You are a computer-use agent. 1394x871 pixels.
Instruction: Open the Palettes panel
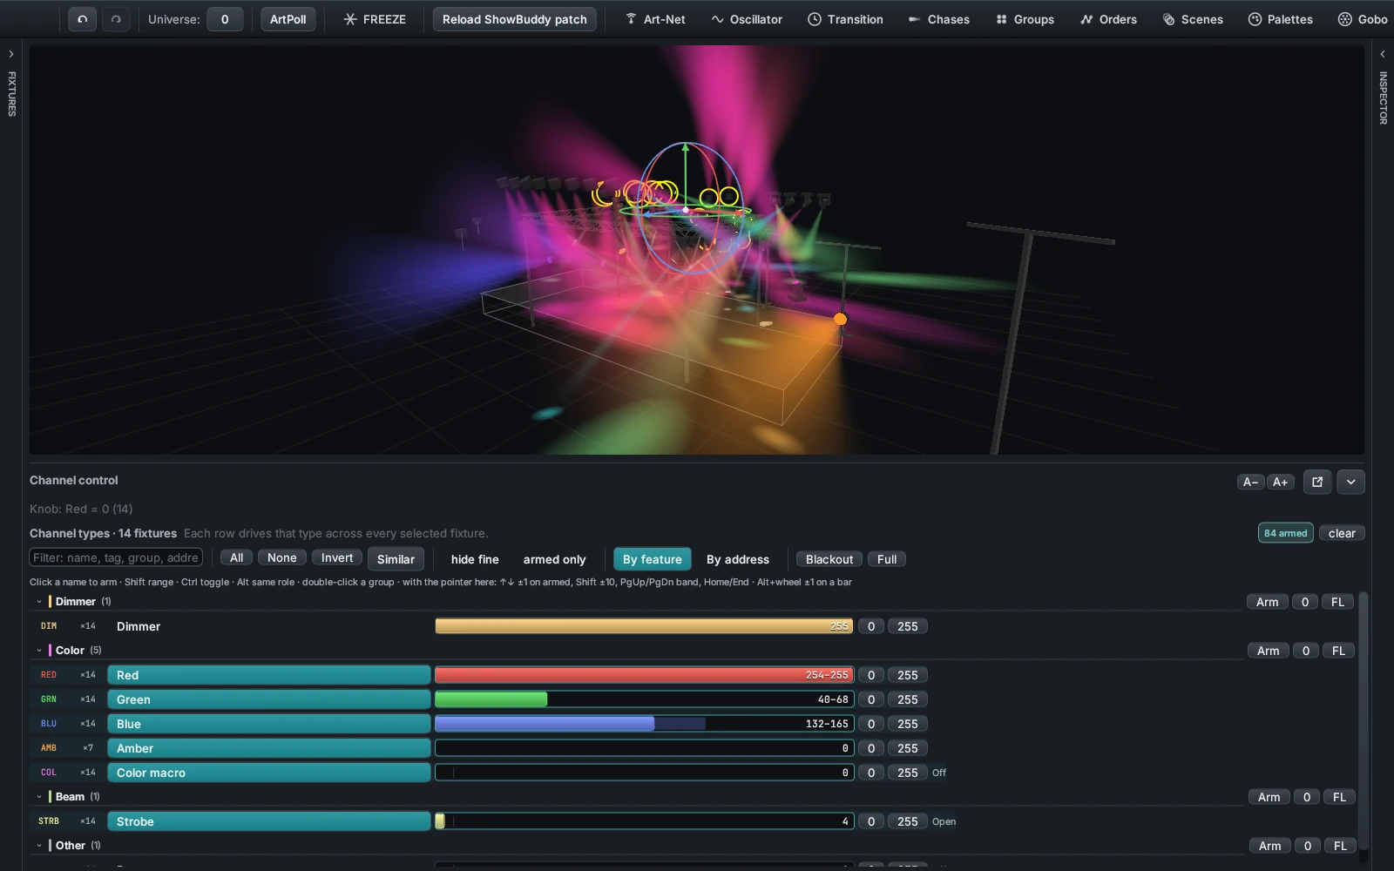coord(1280,19)
